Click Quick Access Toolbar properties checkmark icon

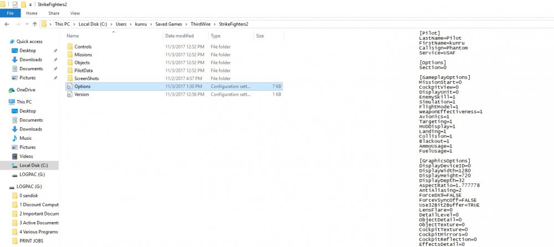point(15,4)
